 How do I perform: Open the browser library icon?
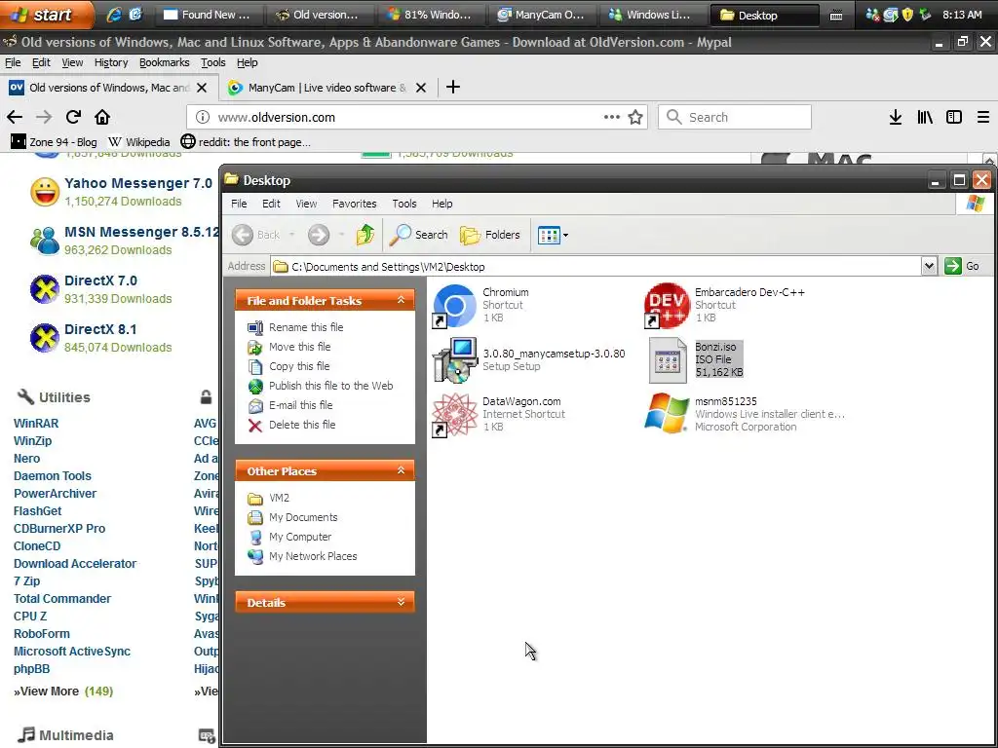(x=925, y=117)
